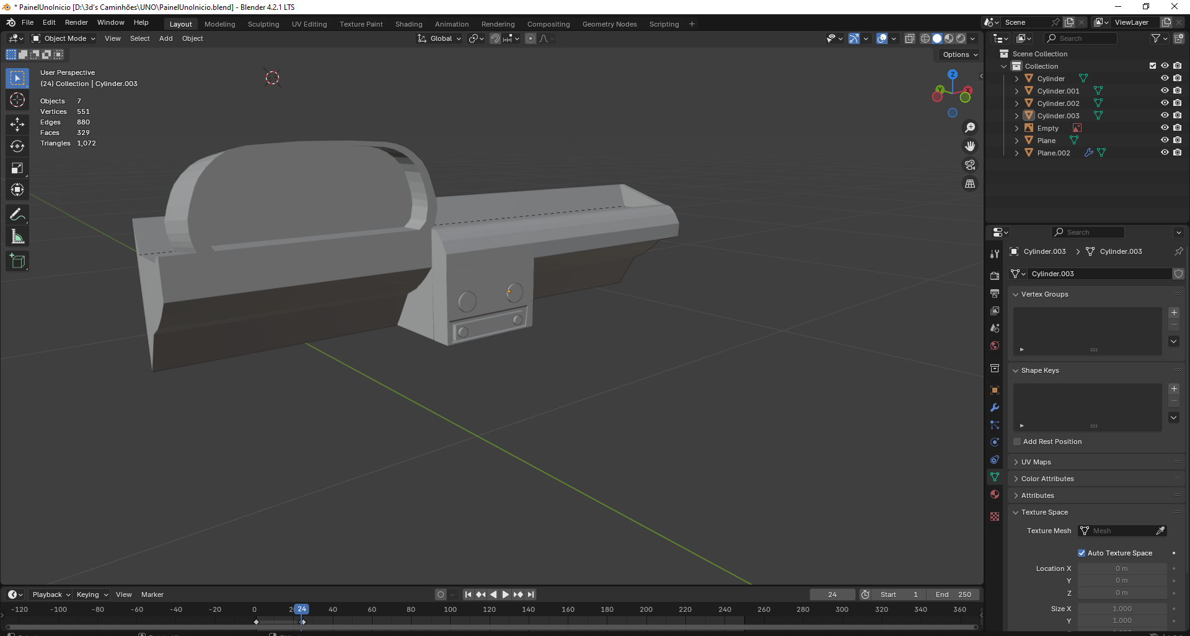Expand Cylinder.003 in the outliner
This screenshot has height=636, width=1190.
pos(1016,116)
